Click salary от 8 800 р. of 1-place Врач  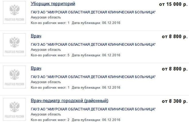(175, 69)
